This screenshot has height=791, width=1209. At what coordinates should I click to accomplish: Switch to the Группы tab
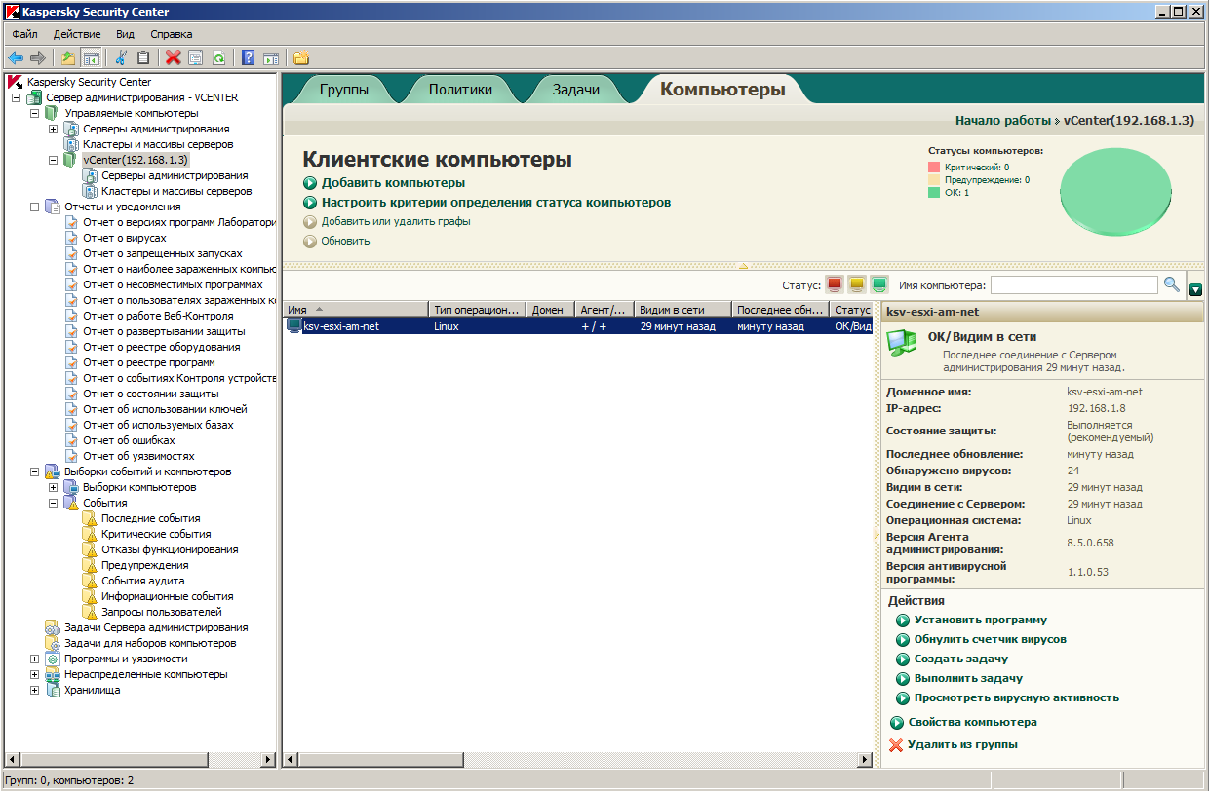point(344,90)
